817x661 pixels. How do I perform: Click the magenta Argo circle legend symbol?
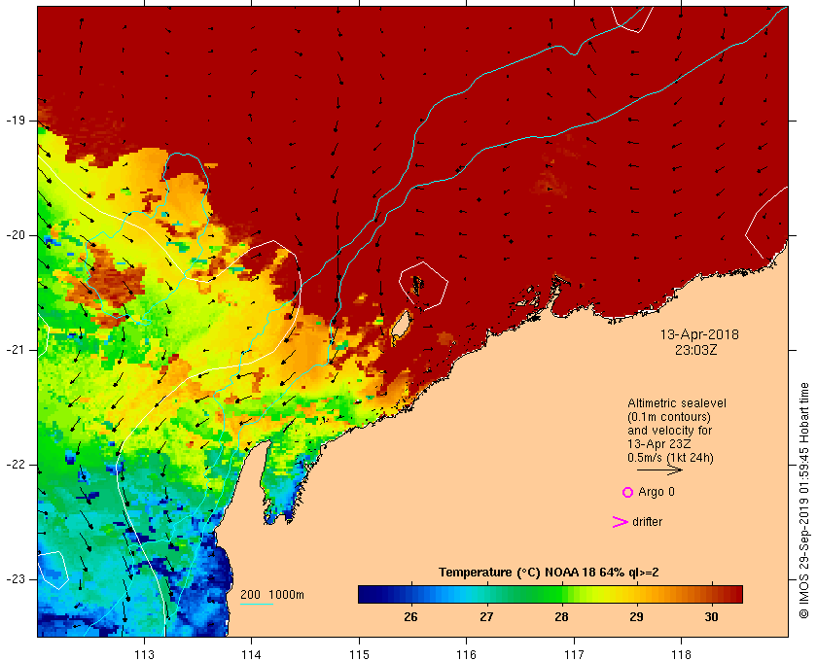tap(627, 492)
